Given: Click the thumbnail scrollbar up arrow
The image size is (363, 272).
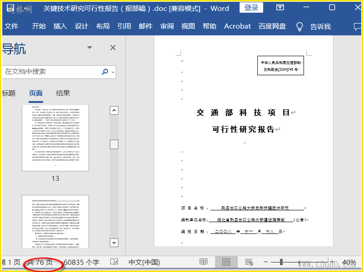Looking at the screenshot, I should click(x=114, y=110).
